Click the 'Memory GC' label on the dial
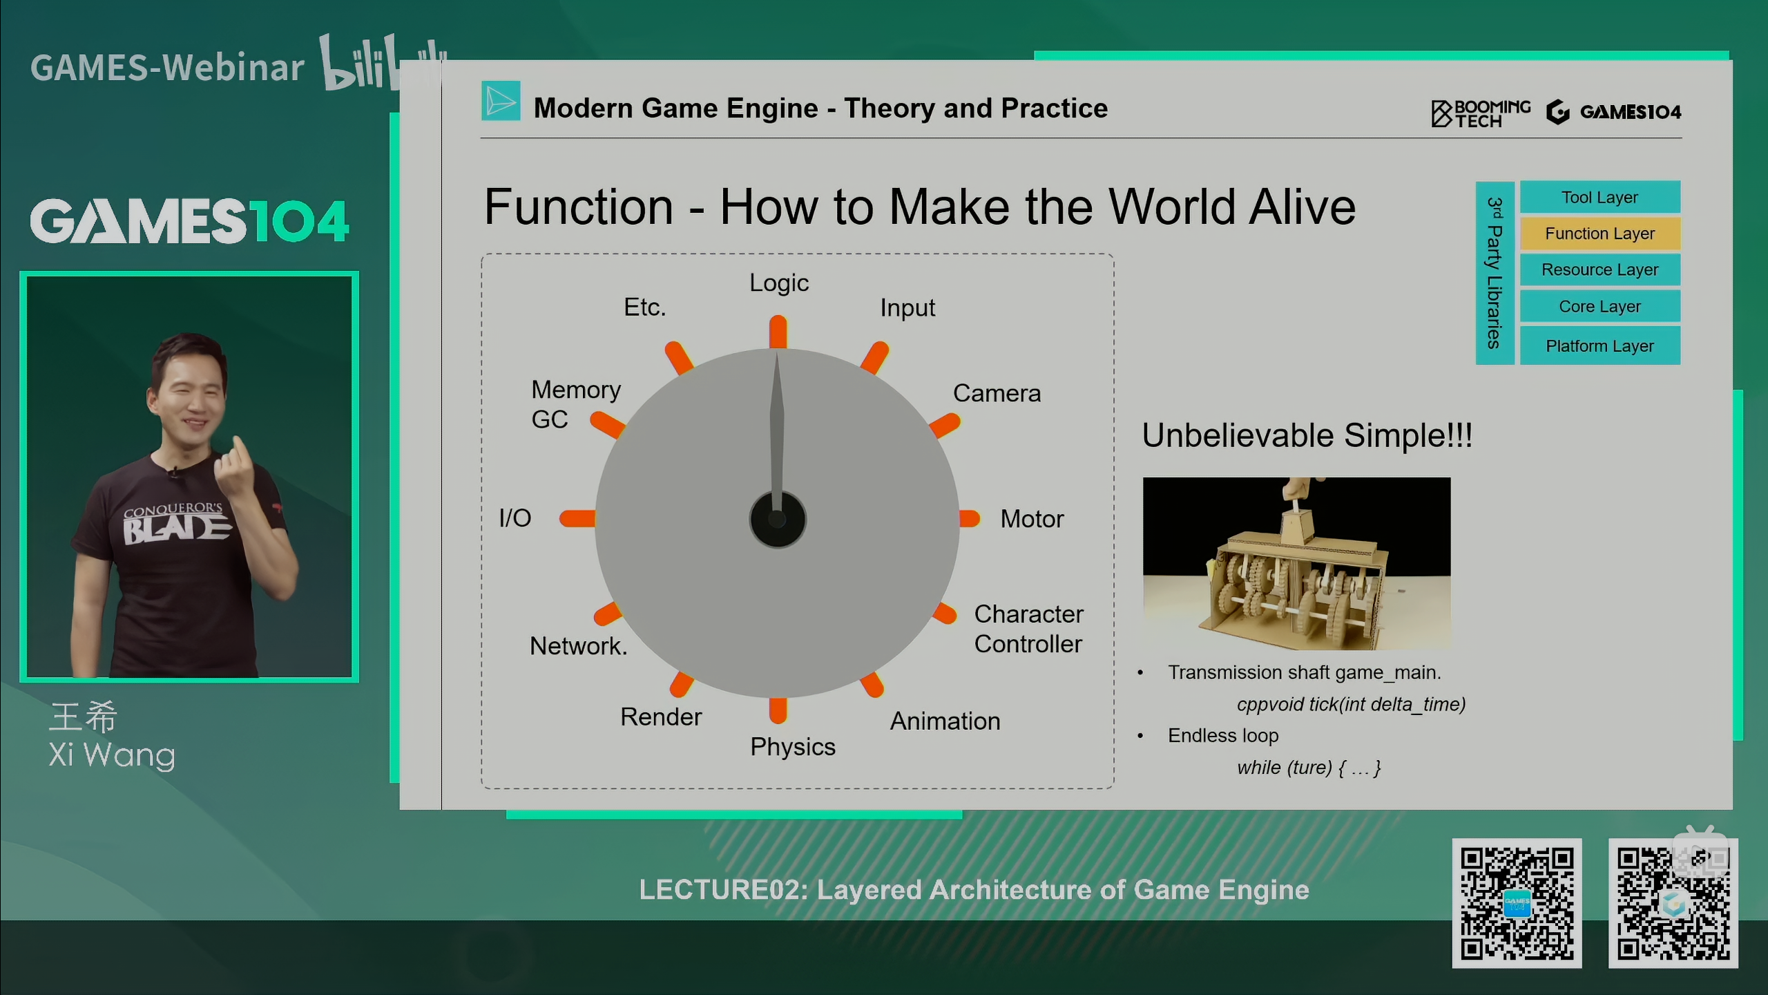 coord(575,404)
